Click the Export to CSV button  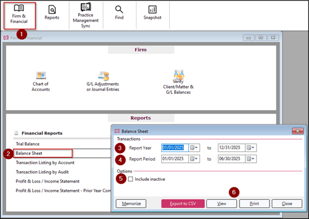[183, 203]
